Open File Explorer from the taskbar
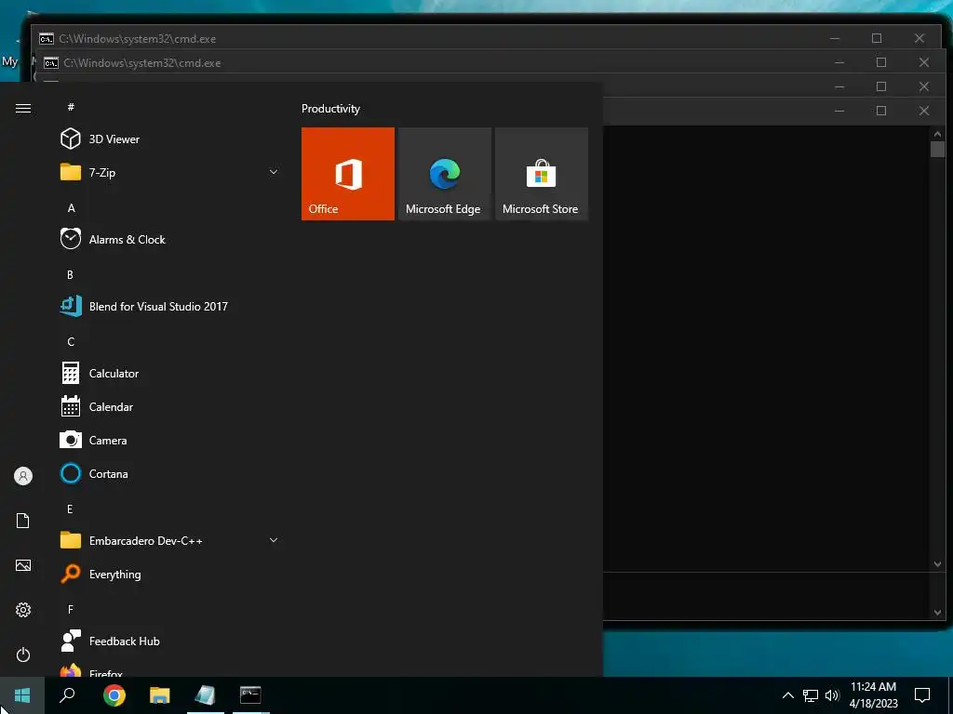The width and height of the screenshot is (953, 714). 159,695
